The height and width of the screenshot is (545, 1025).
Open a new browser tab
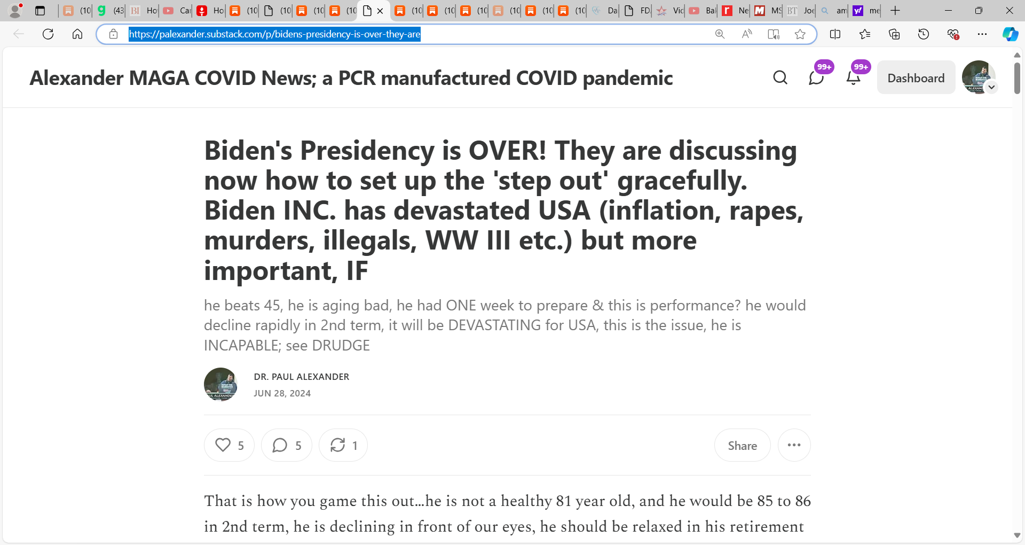point(895,10)
